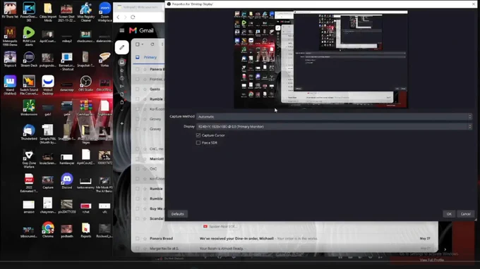The height and width of the screenshot is (269, 480).
Task: Open the Gmail main menu hamburger icon
Action: pos(122,30)
